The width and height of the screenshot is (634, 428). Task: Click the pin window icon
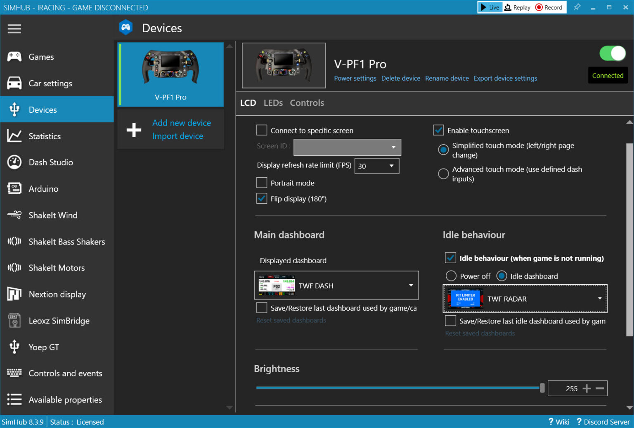[577, 7]
